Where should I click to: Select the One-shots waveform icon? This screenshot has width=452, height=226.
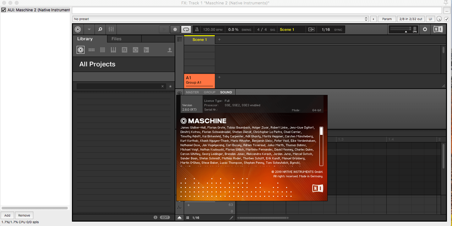[146, 50]
